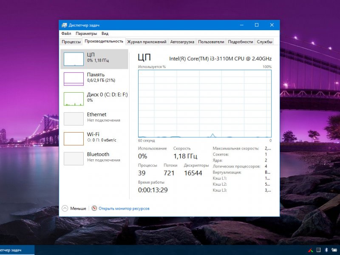Click the red and green triangle tray icon
The height and width of the screenshot is (255, 340).
310,250
